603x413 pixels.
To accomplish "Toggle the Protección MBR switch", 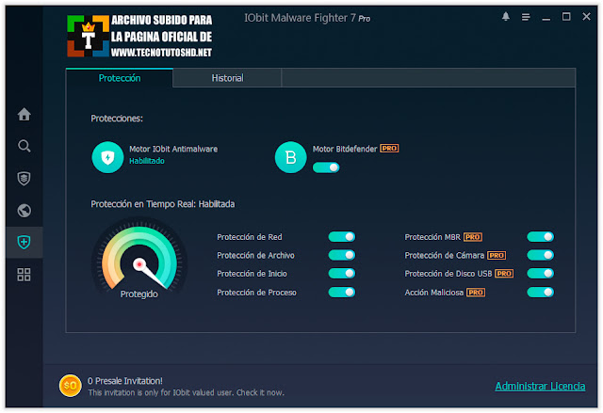I will (x=540, y=237).
